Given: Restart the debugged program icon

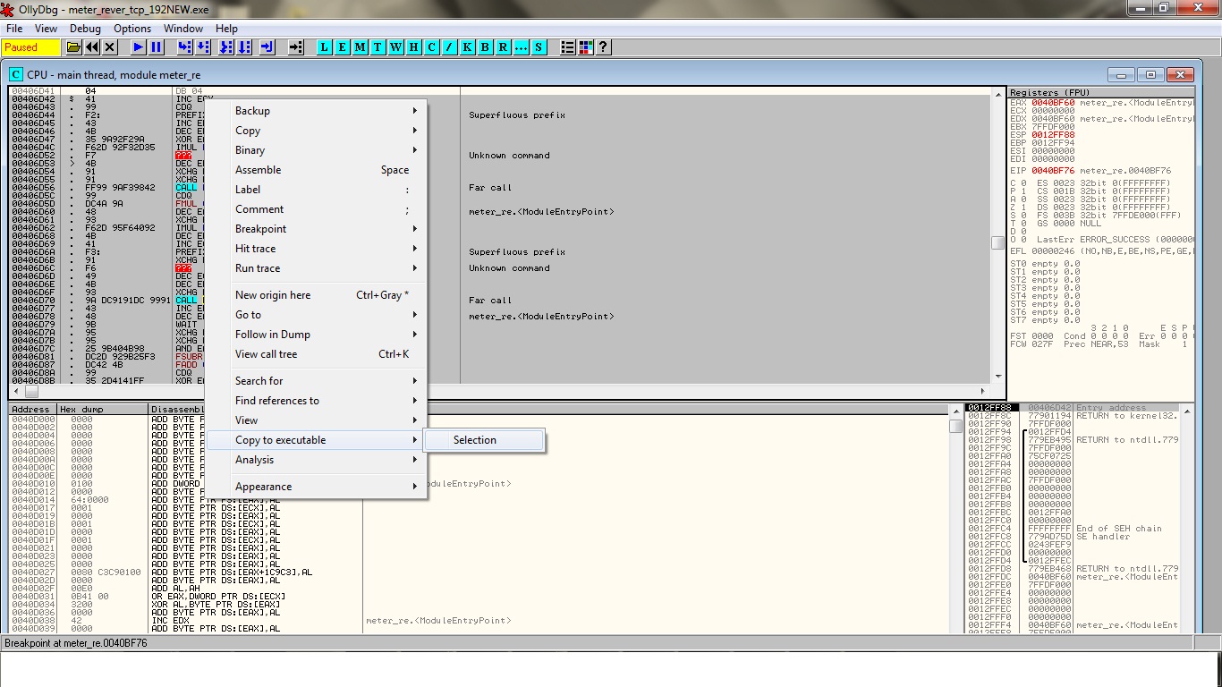Looking at the screenshot, I should pos(90,47).
